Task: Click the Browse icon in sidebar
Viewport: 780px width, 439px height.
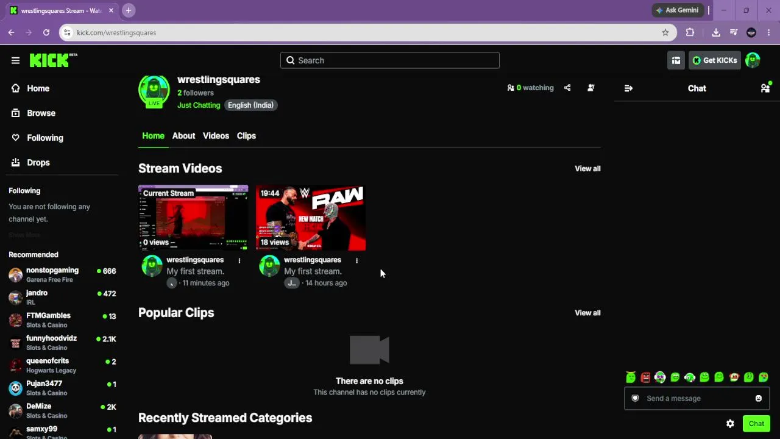Action: 16,113
